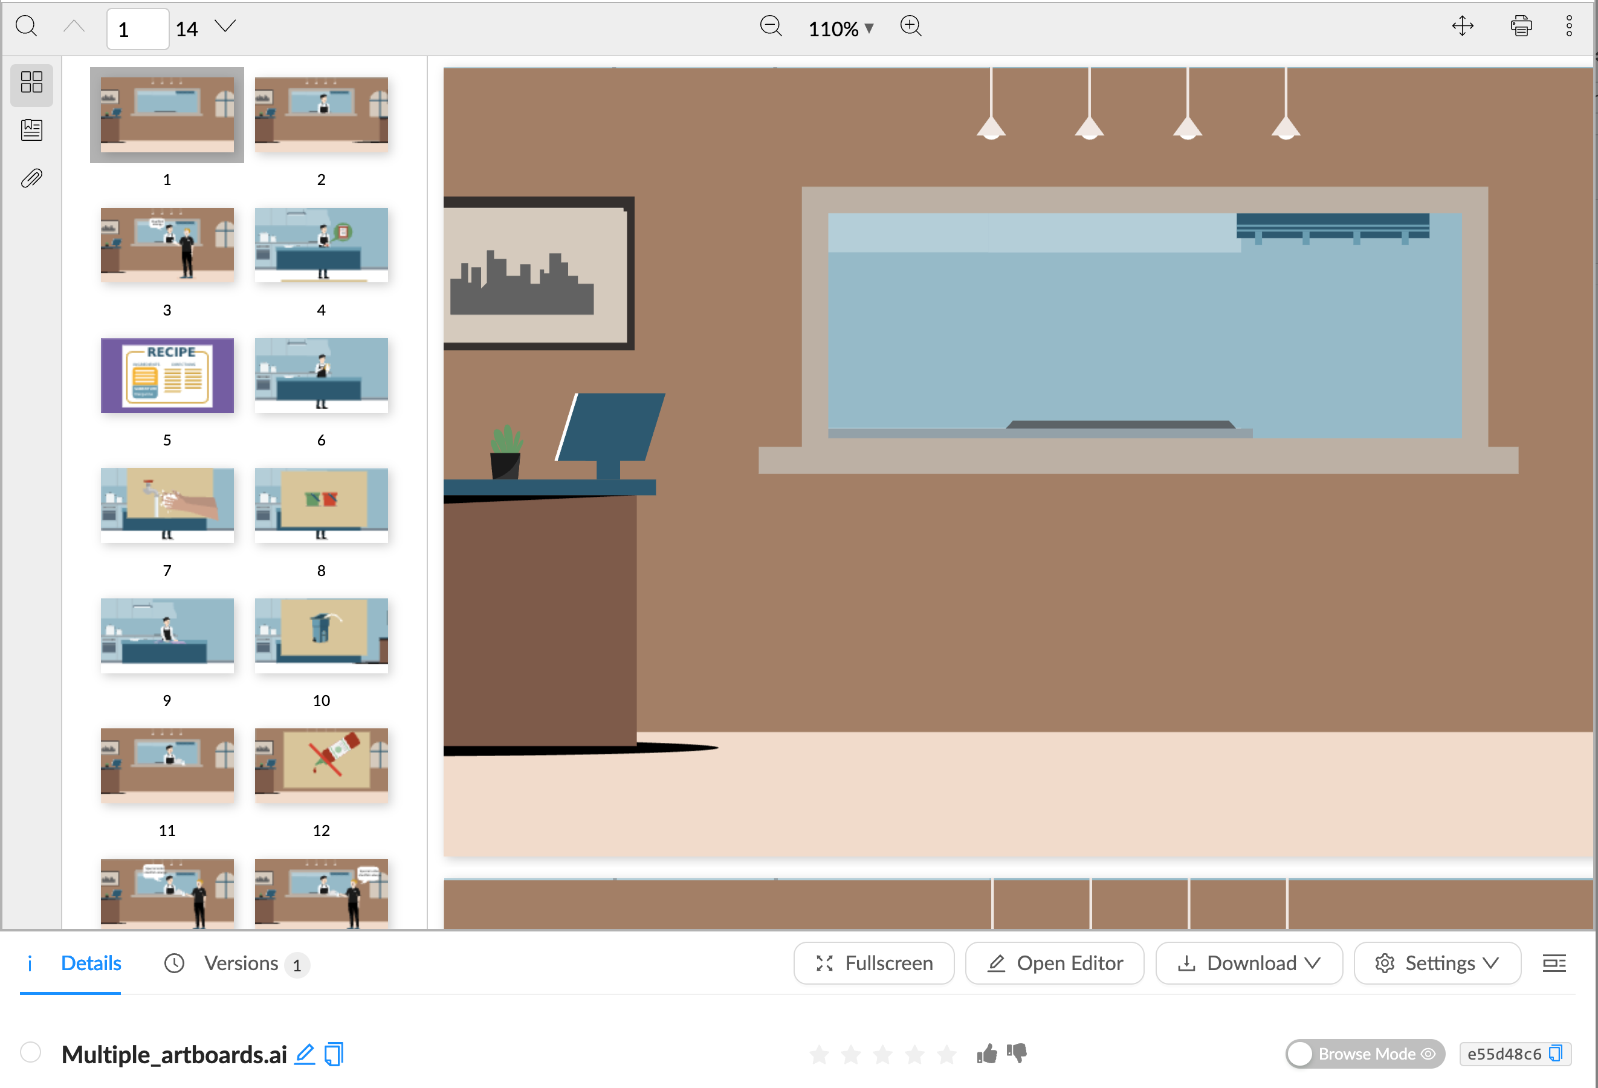Viewport: 1598px width, 1088px height.
Task: Expand the 110% zoom level dropdown
Action: [840, 29]
